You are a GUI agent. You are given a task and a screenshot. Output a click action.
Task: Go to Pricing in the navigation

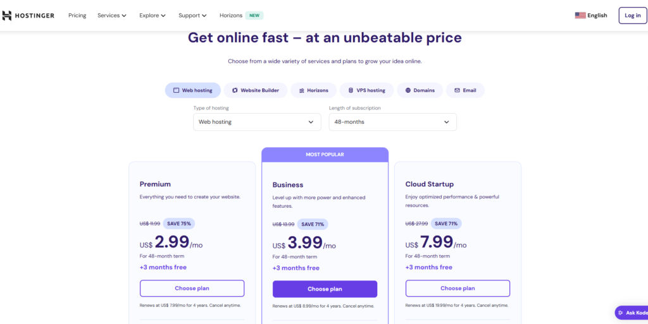(77, 15)
